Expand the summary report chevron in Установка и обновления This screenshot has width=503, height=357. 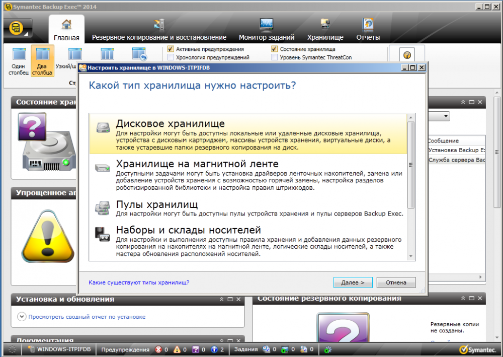click(22, 317)
